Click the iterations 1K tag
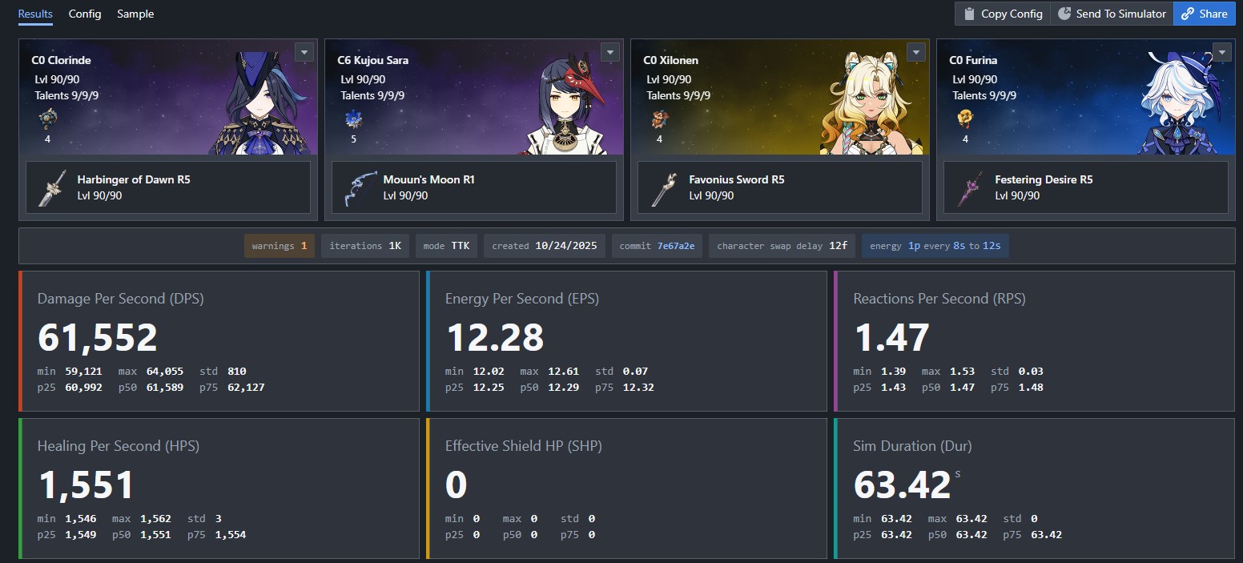This screenshot has width=1243, height=563. tap(365, 246)
